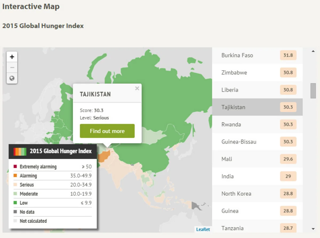Select North Korea in the country list

(x=257, y=194)
